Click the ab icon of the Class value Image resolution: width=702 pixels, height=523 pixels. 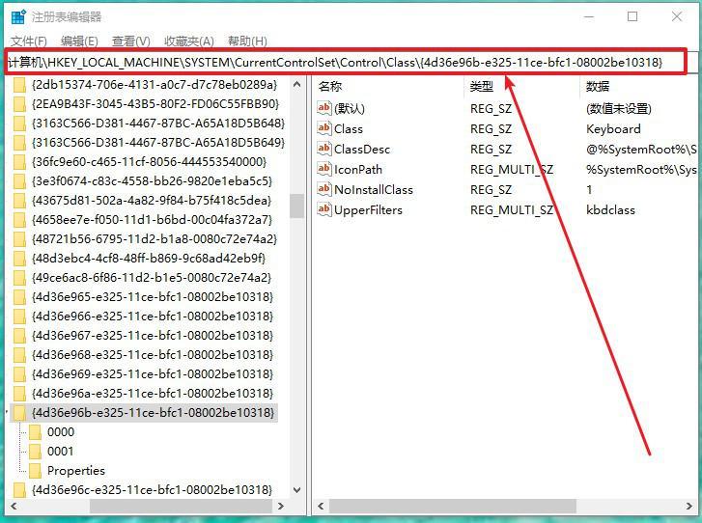click(x=324, y=129)
